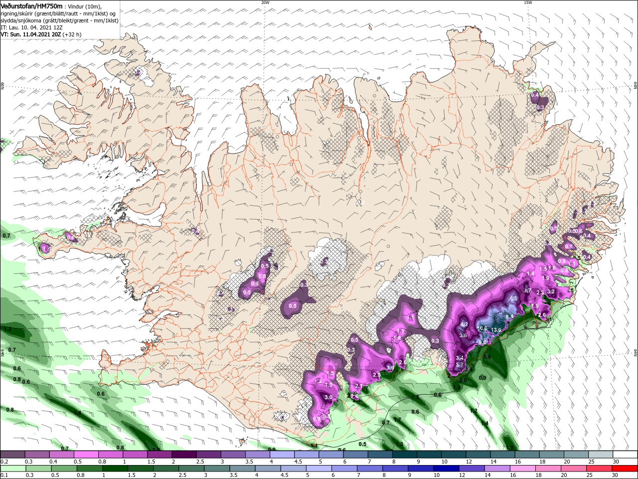The height and width of the screenshot is (479, 638).
Task: Pick top legend swatch between 0.5 and 0.8
Action: (x=86, y=455)
